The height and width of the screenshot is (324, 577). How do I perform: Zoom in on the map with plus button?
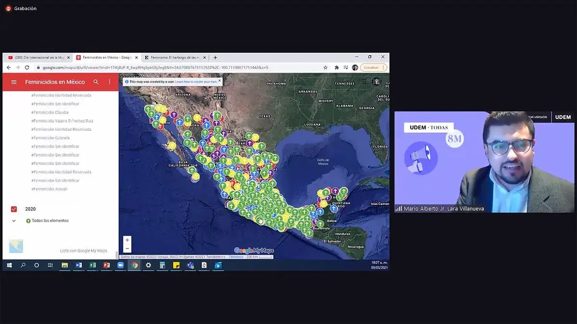pyautogui.click(x=127, y=240)
